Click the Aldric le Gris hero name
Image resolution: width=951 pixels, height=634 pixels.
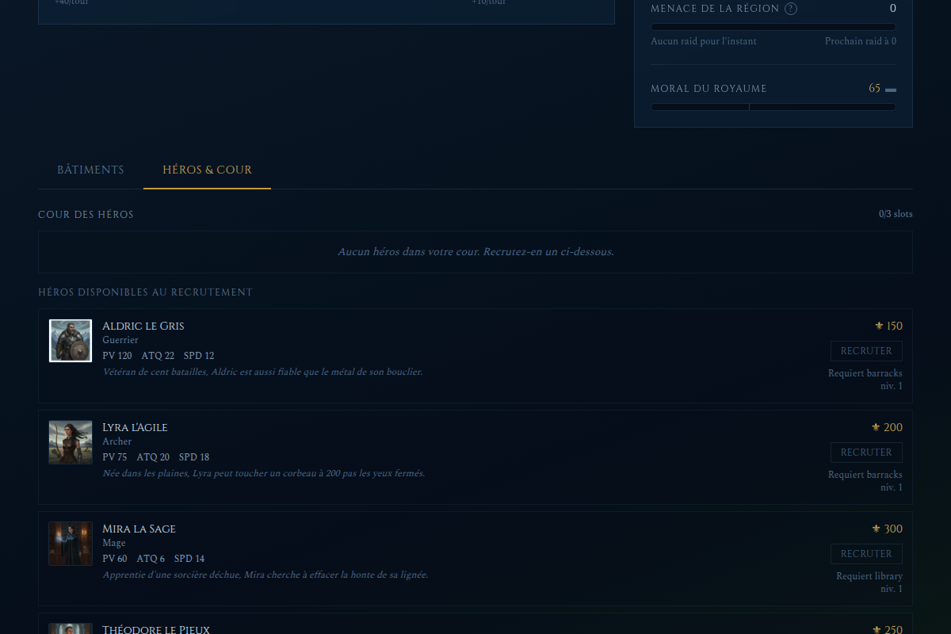(143, 326)
